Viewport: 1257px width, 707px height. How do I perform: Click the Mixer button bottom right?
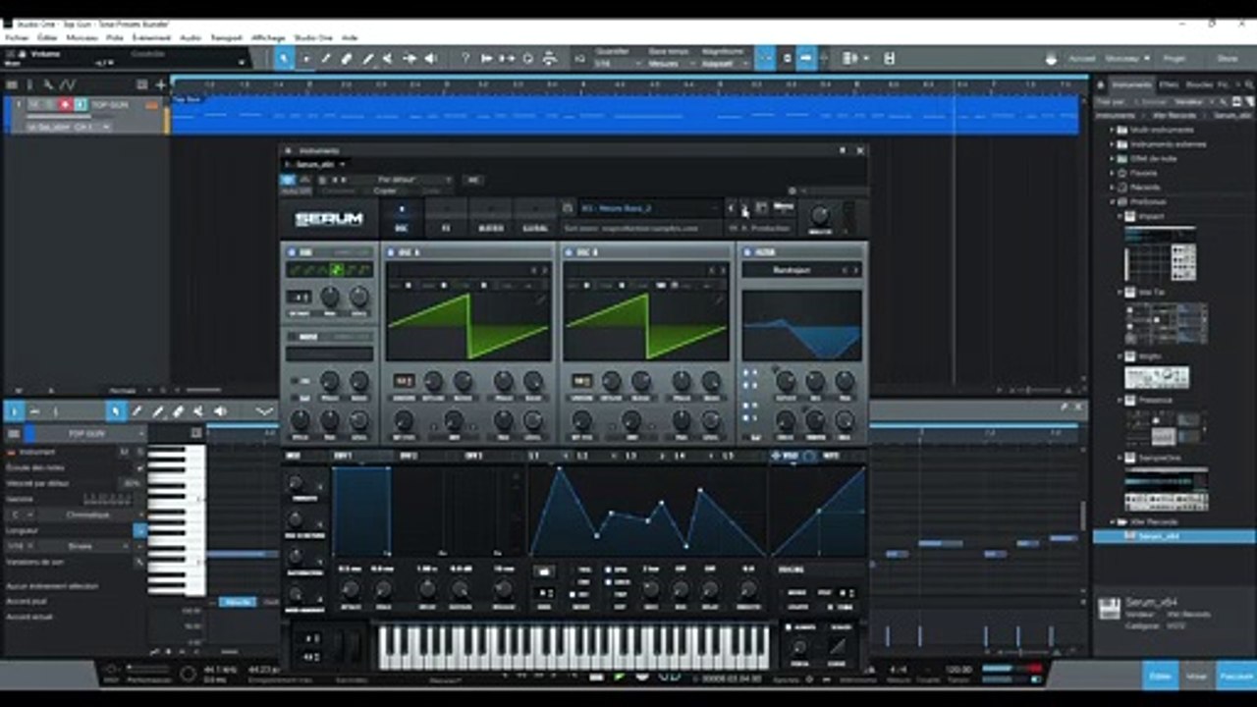click(x=1196, y=677)
